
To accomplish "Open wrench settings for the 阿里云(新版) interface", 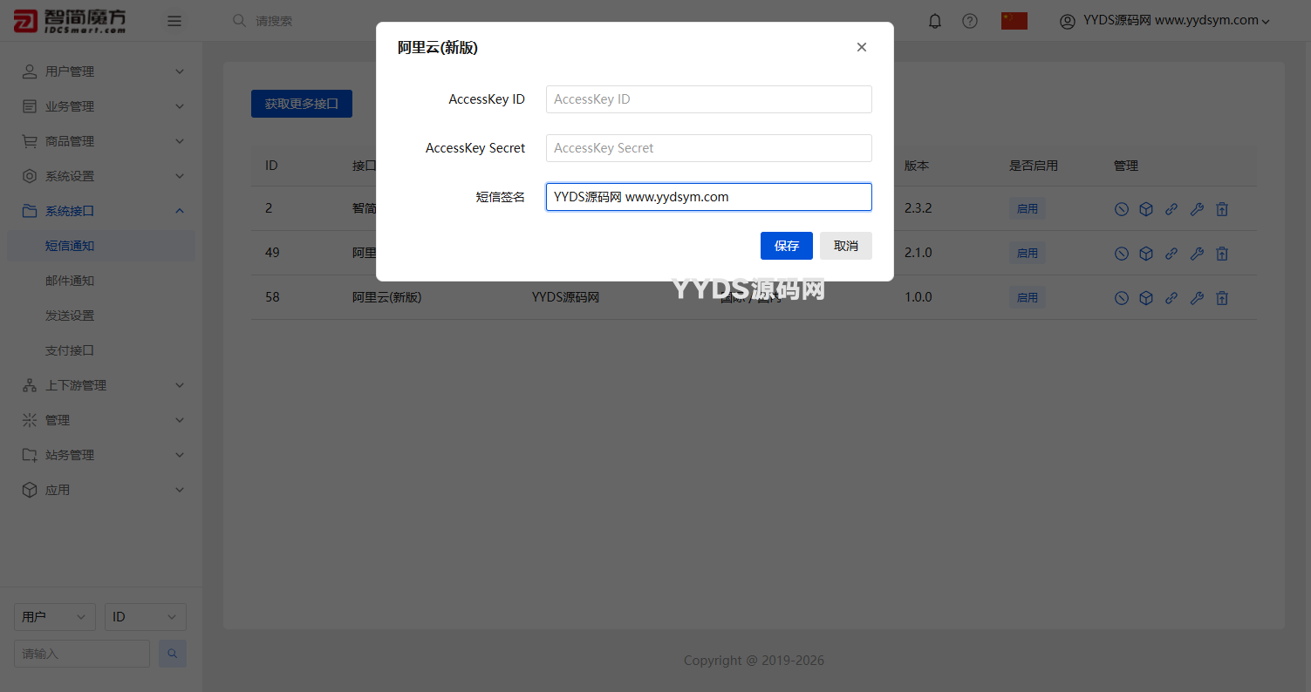I will [x=1197, y=297].
